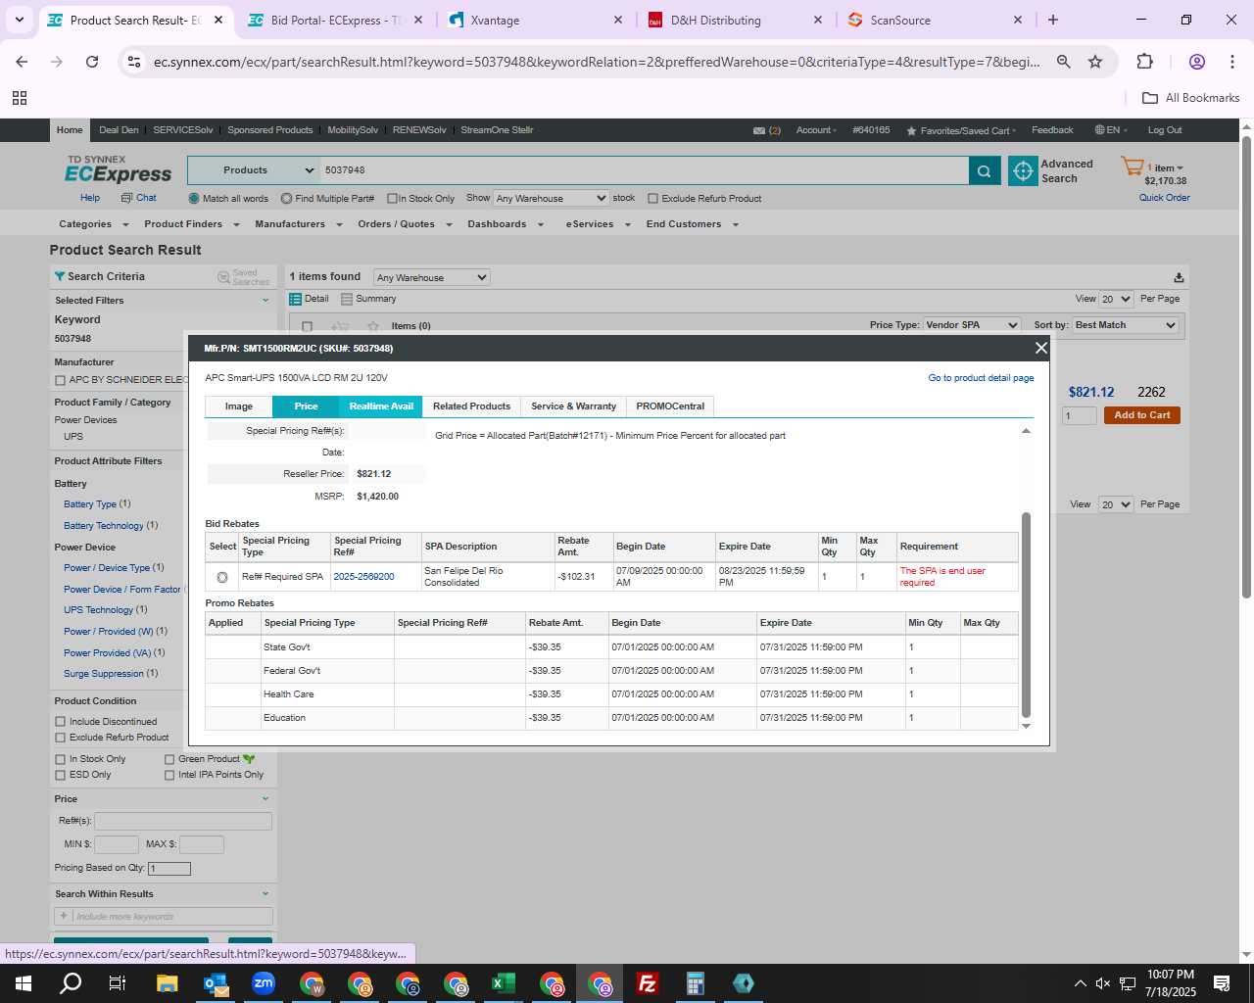
Task: Switch to the Service & Warranty tab
Action: coord(573,406)
